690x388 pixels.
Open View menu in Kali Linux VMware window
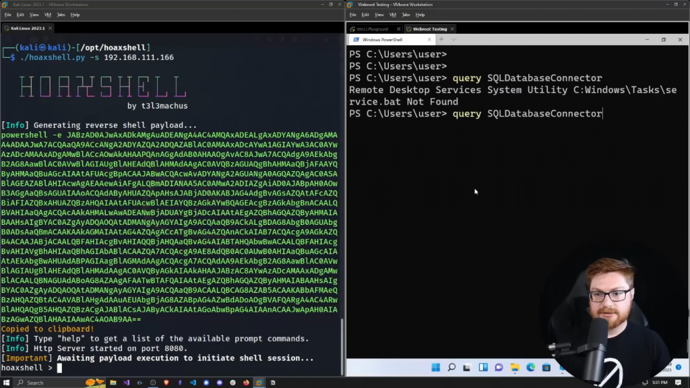click(34, 15)
